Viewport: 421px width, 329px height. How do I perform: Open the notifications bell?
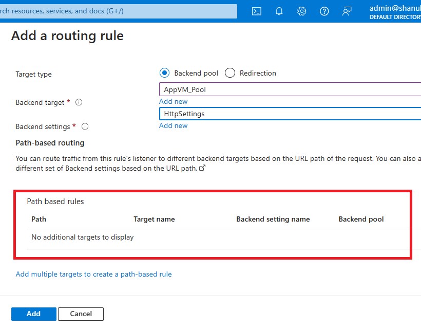[279, 11]
